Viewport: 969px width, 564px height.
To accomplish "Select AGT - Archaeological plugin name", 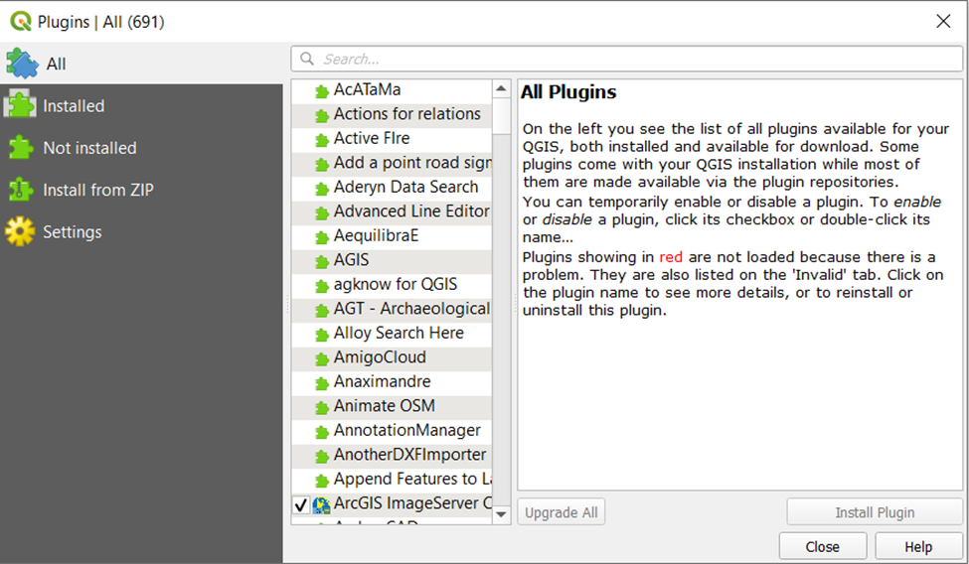I will click(412, 308).
